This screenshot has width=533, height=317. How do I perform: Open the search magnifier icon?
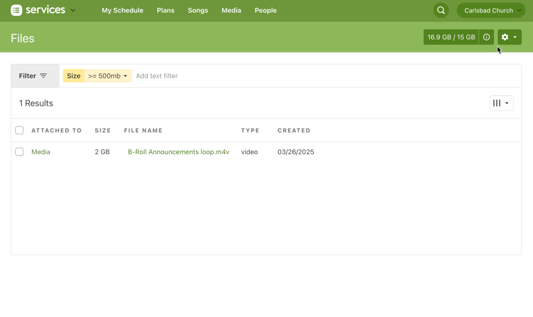pos(441,11)
